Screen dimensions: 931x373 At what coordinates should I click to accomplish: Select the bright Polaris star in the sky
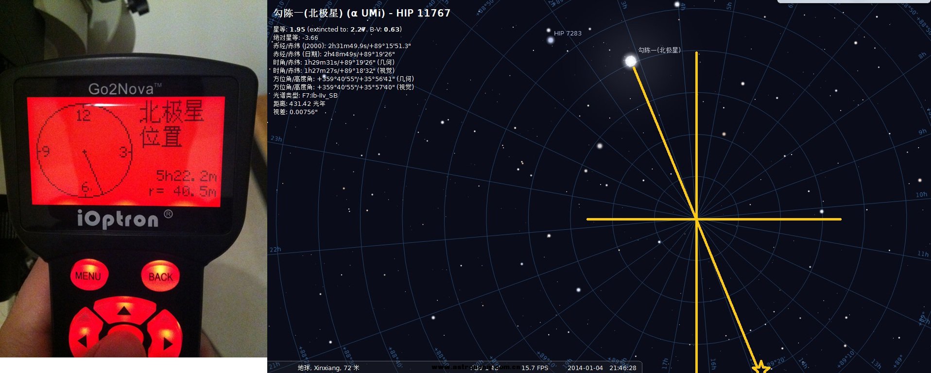click(630, 61)
